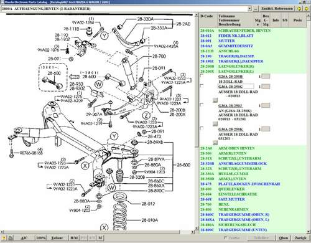The image size is (311, 243).
Task: Select the 28-091 MUTTER row
Action: click(253, 41)
